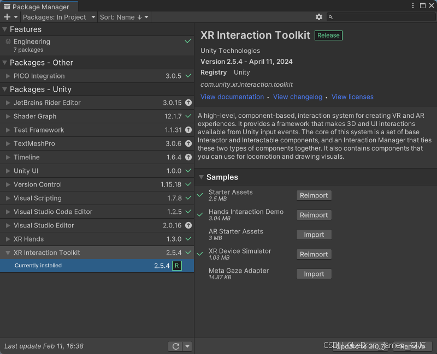Open the advanced settings gear icon
The height and width of the screenshot is (354, 437).
click(320, 17)
